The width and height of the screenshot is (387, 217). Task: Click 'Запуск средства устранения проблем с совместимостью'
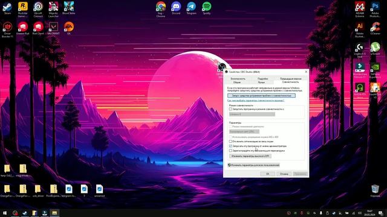pyautogui.click(x=261, y=95)
